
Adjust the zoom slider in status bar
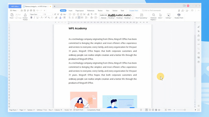click(x=185, y=110)
